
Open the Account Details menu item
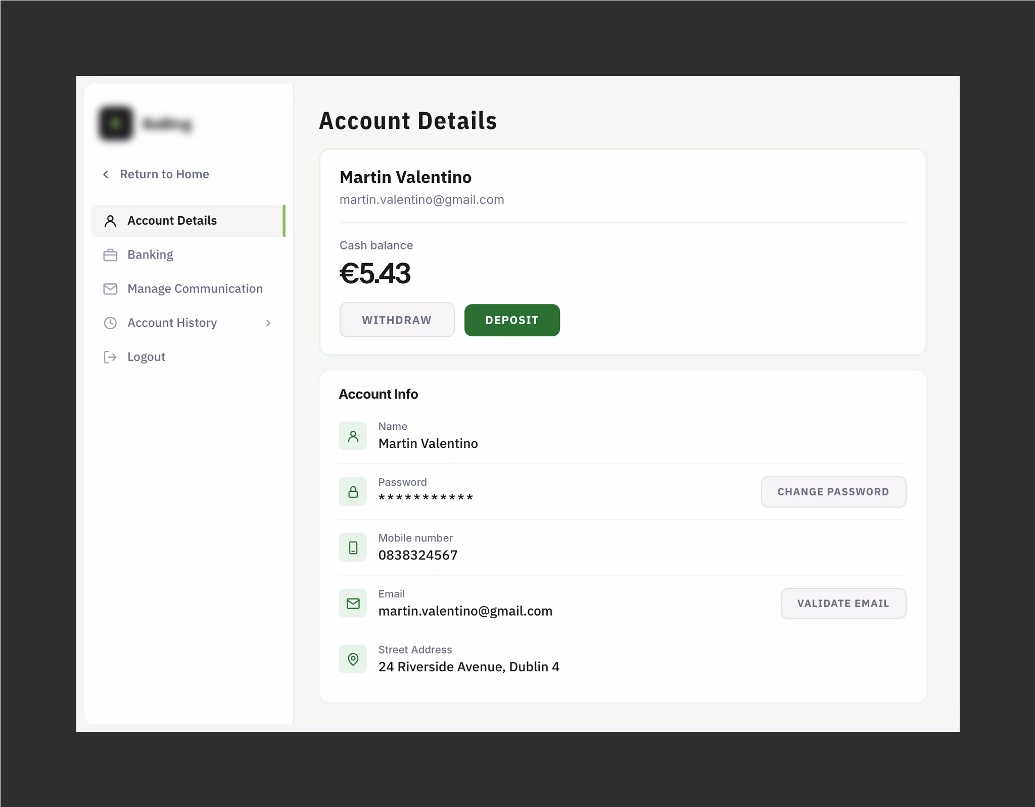tap(188, 221)
